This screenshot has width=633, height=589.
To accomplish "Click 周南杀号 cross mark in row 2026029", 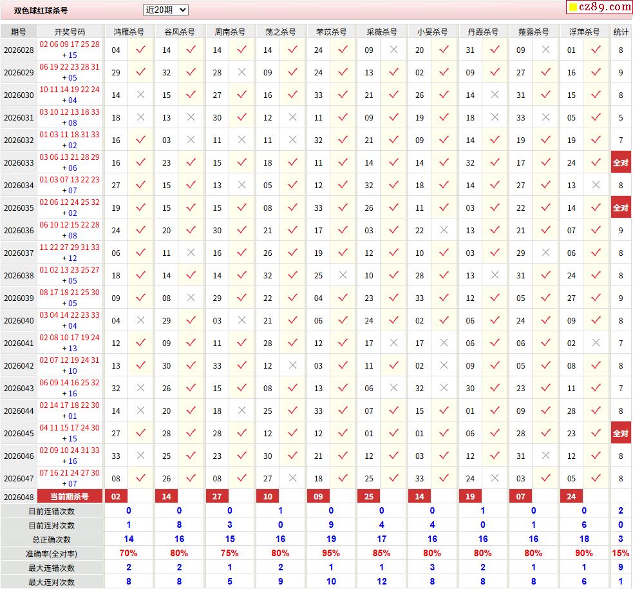I will coord(241,72).
